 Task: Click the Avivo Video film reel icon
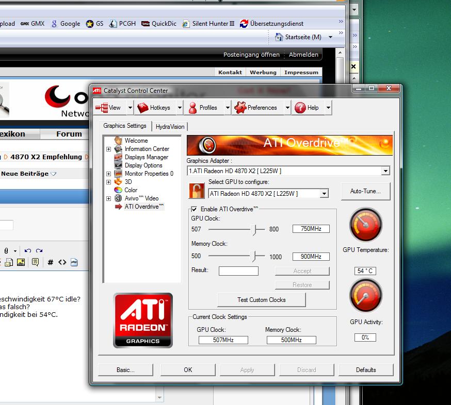118,198
